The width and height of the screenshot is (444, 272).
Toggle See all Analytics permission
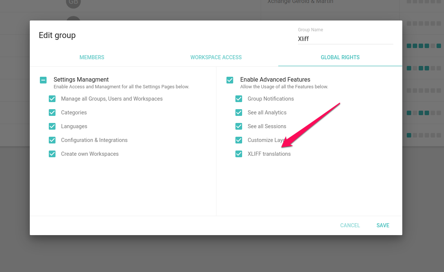pos(239,113)
